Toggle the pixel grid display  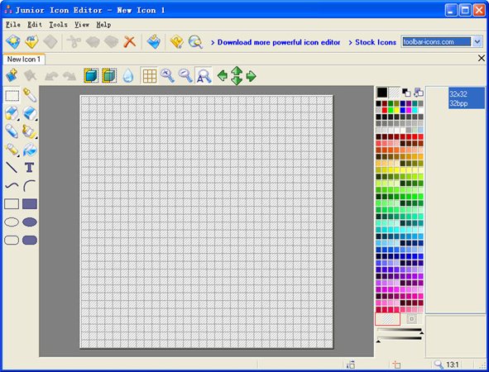(x=150, y=76)
